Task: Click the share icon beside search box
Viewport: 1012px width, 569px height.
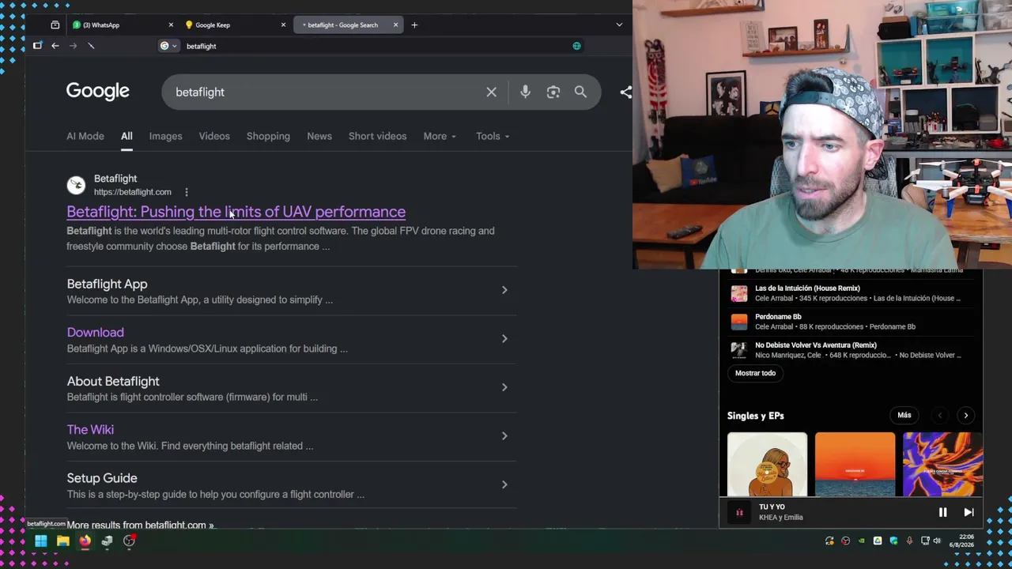Action: click(x=625, y=92)
